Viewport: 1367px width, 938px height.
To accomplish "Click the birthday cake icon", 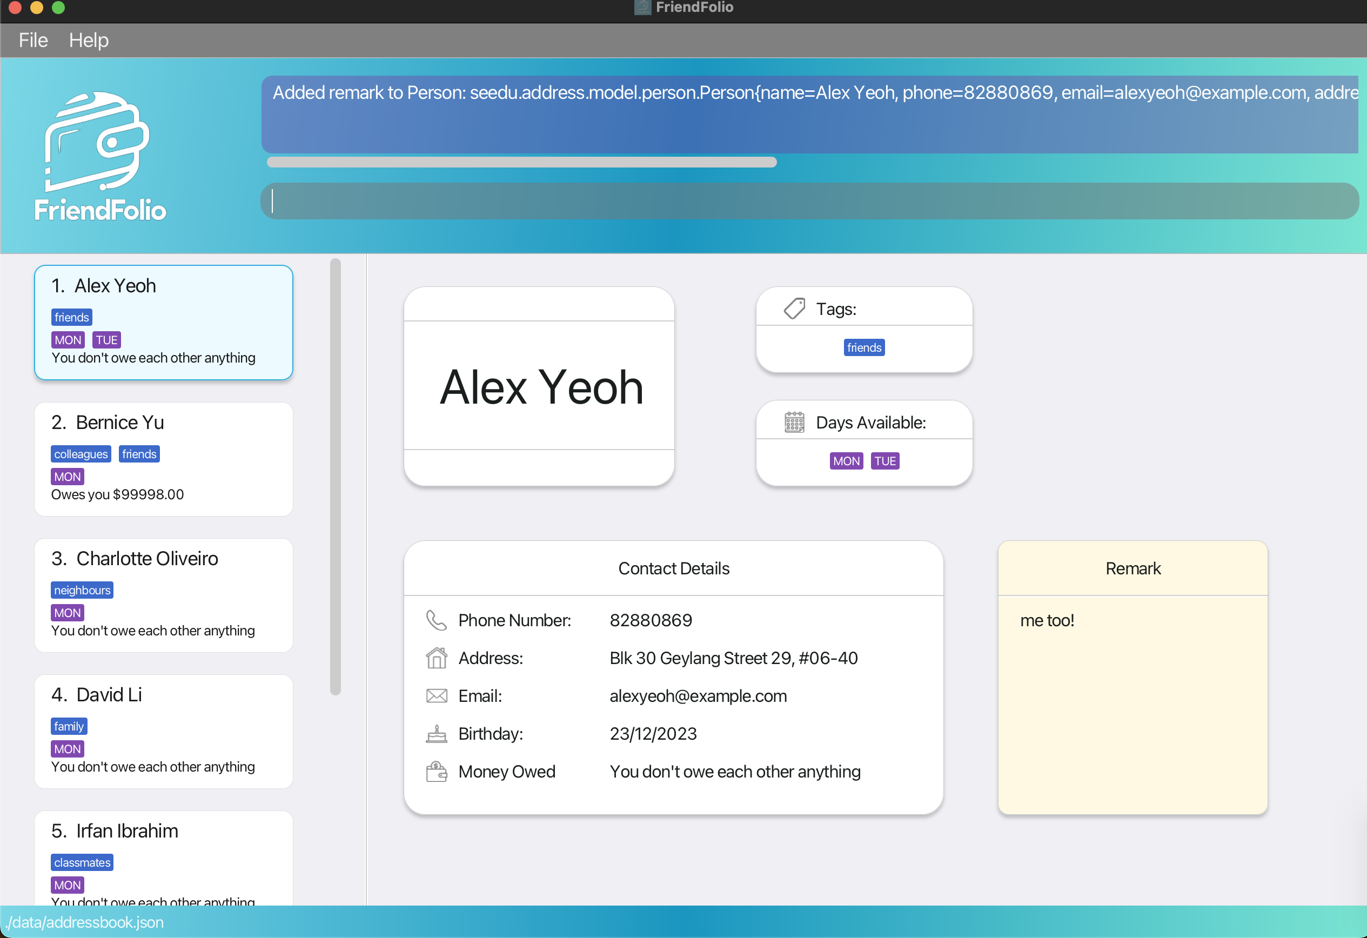I will [437, 733].
